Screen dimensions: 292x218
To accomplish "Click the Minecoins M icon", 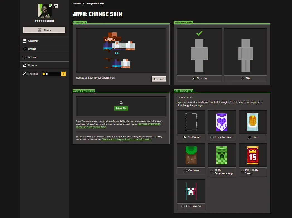I will (25, 74).
